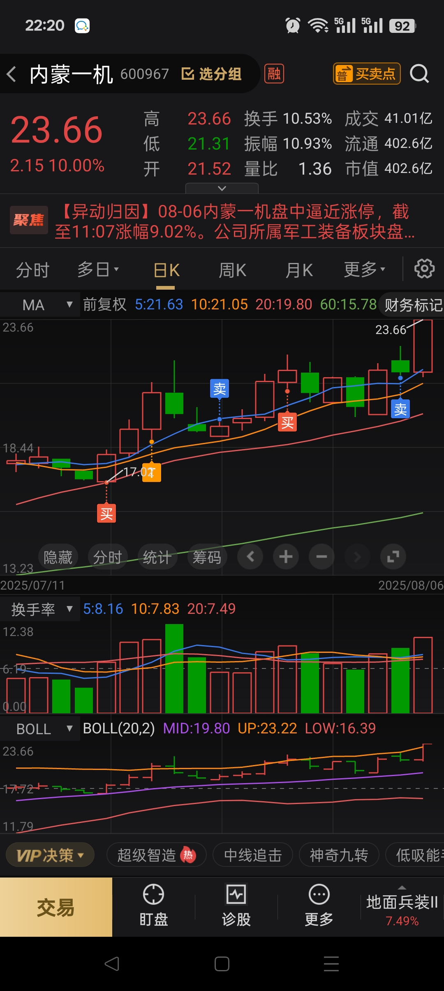
Task: Open the 统计 statistics tool
Action: [x=157, y=557]
